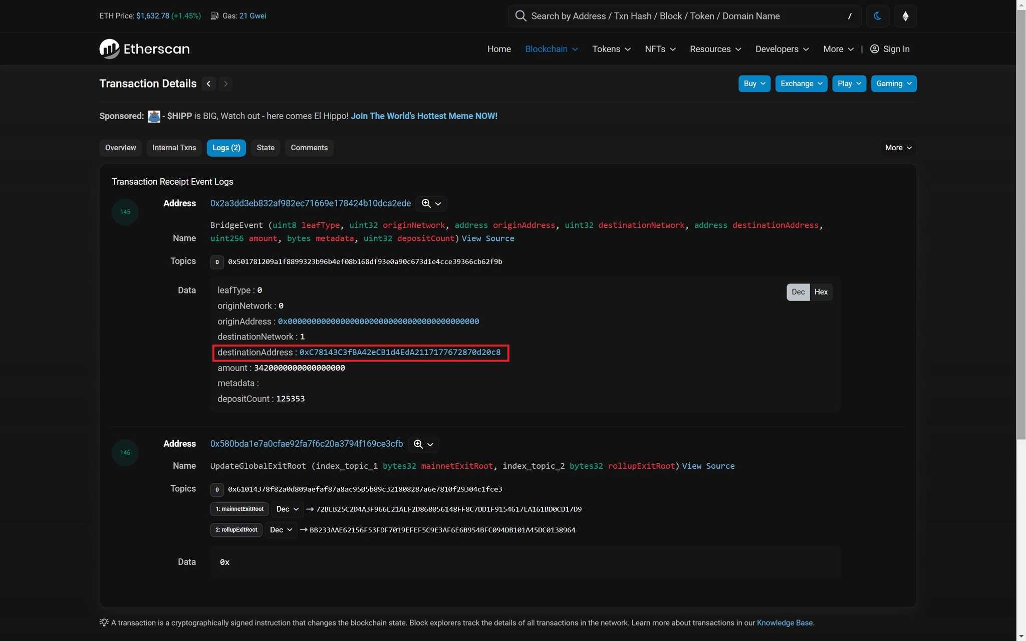
Task: Open the State tab
Action: pyautogui.click(x=265, y=148)
